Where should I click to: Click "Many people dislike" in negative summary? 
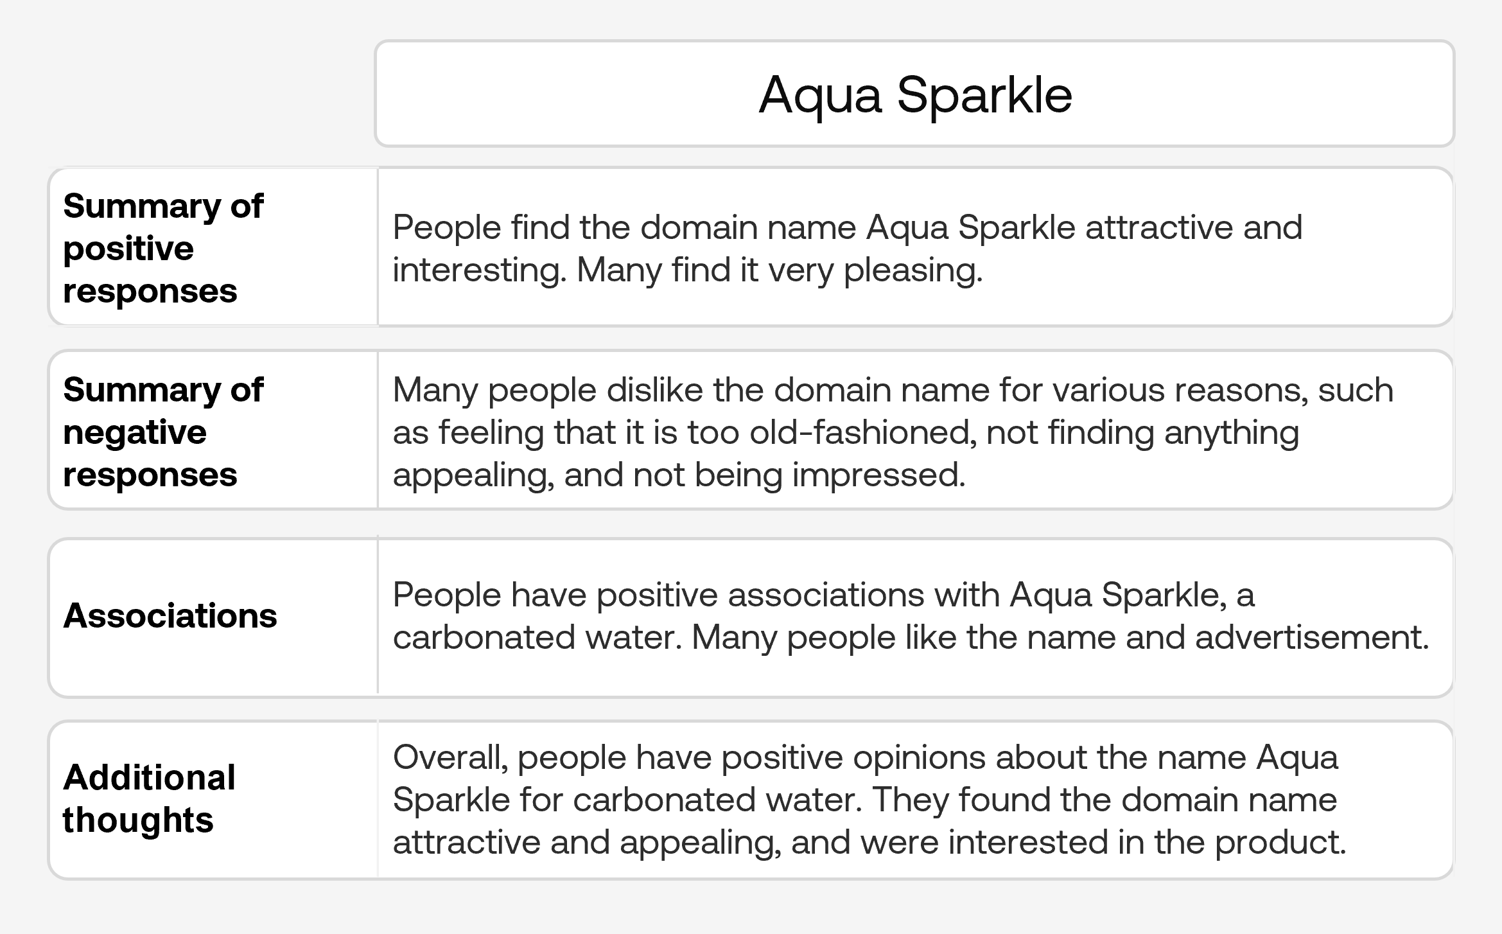[x=494, y=390]
